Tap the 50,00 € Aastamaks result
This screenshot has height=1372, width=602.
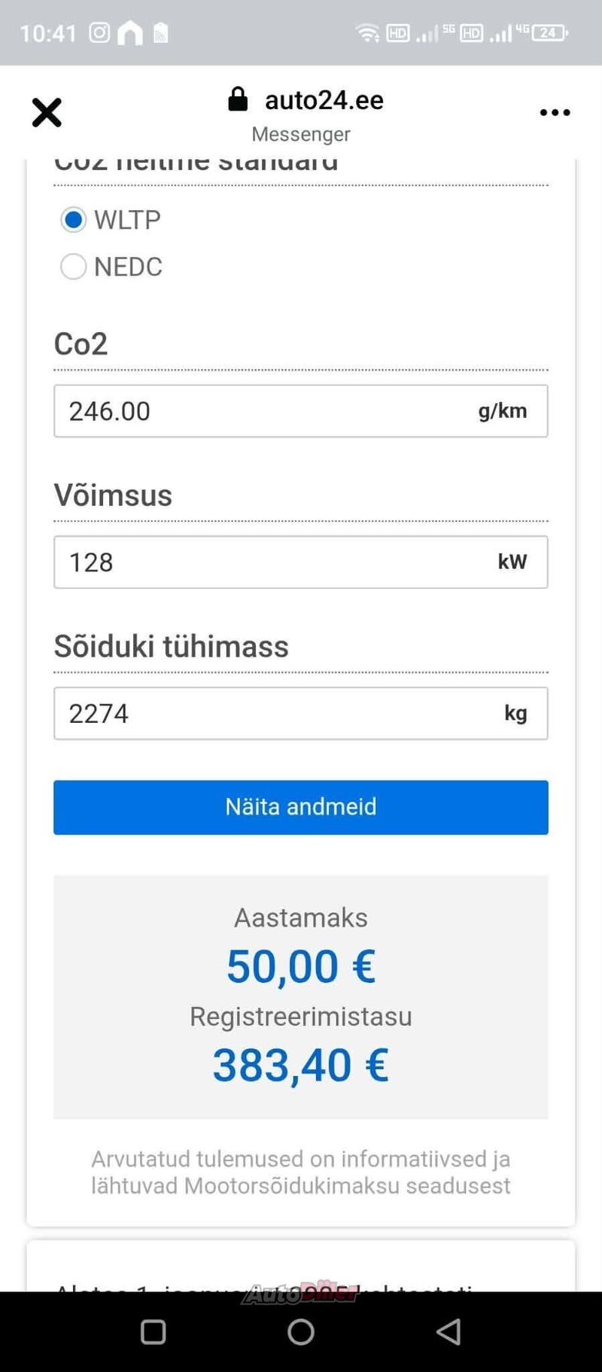(301, 967)
